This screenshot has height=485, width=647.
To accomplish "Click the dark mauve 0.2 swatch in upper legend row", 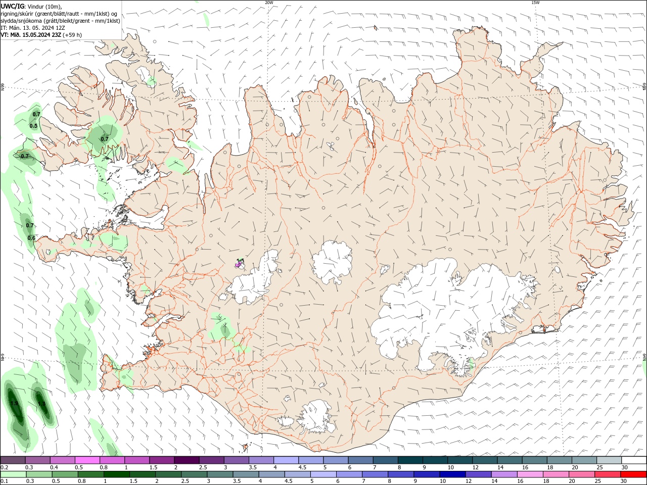I will tap(13, 460).
